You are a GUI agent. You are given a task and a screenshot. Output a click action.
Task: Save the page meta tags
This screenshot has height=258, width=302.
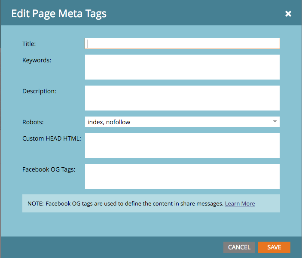click(274, 247)
